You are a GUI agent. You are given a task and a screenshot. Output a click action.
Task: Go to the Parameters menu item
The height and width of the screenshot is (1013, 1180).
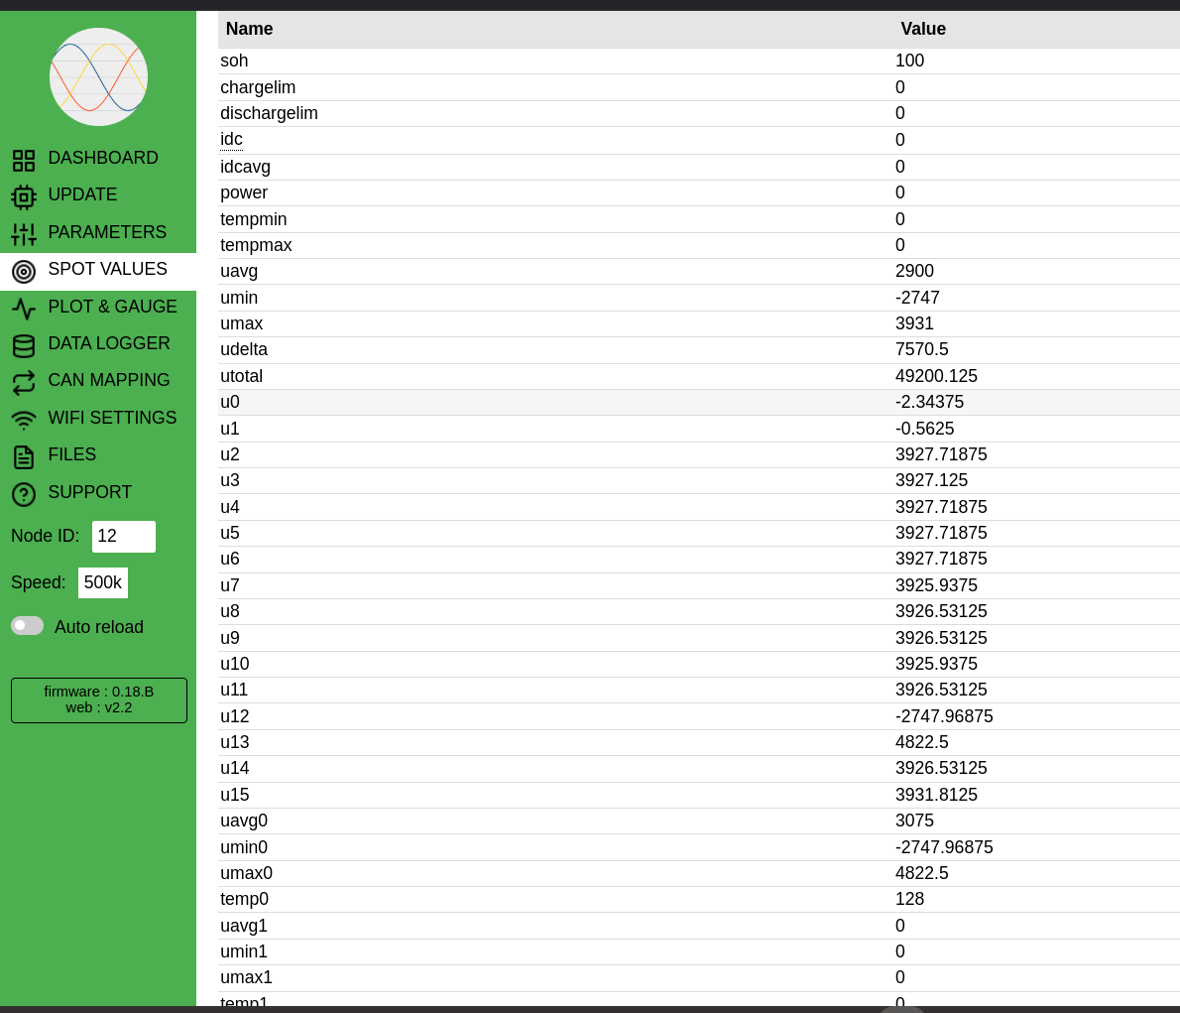tap(107, 232)
